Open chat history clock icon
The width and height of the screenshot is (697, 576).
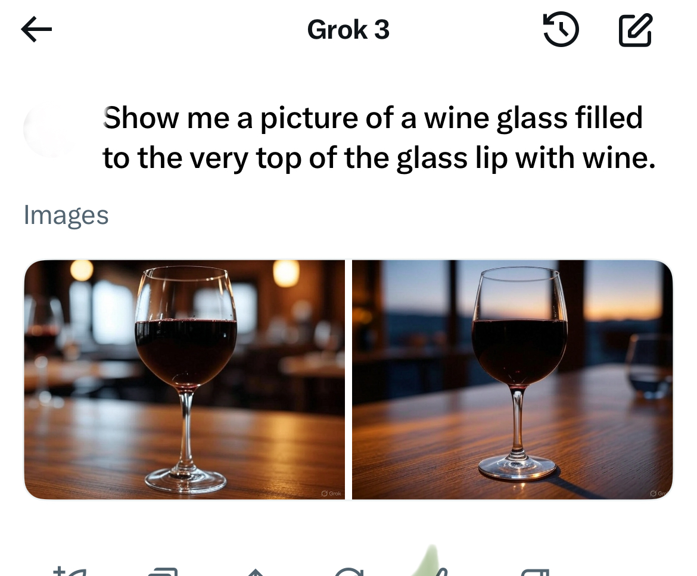(561, 30)
